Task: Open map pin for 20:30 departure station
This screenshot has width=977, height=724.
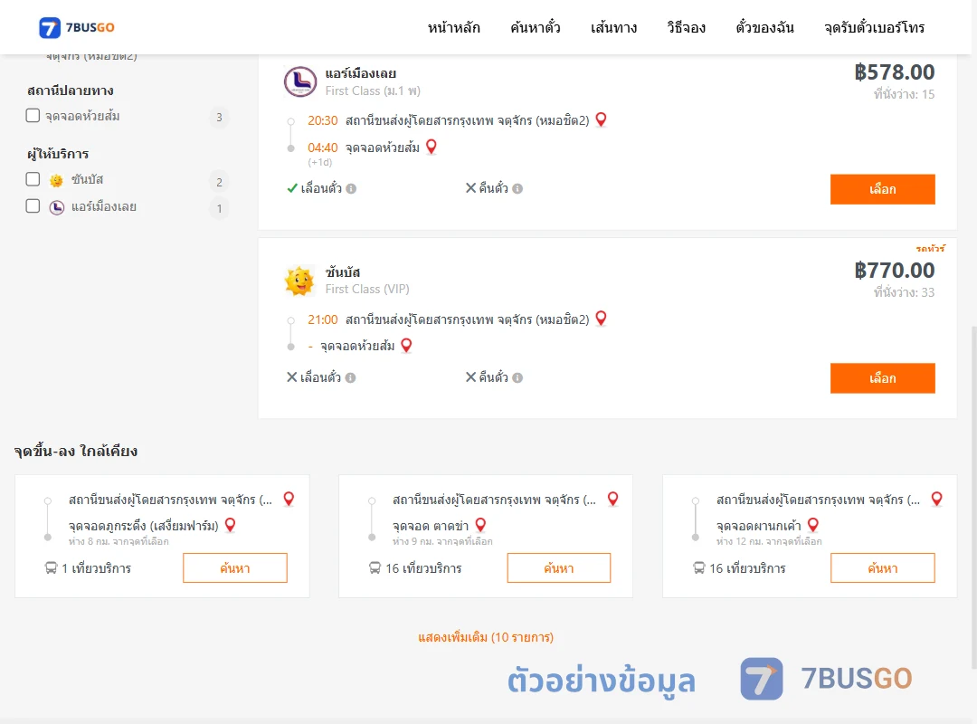Action: point(601,119)
